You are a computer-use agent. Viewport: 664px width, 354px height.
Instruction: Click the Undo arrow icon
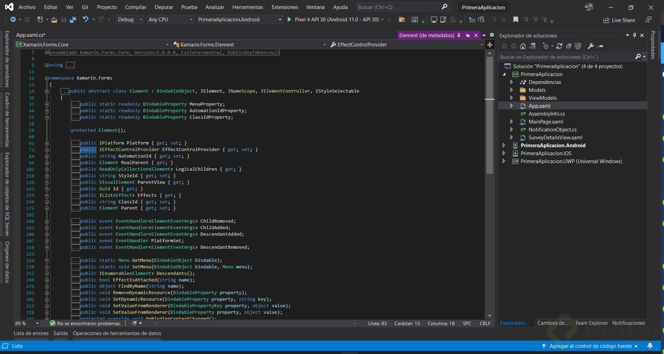(x=85, y=20)
